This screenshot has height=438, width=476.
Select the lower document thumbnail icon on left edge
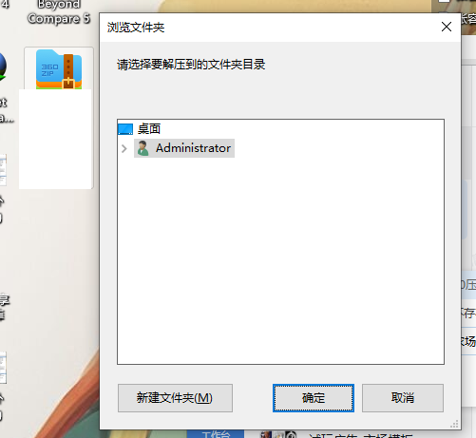click(3, 368)
